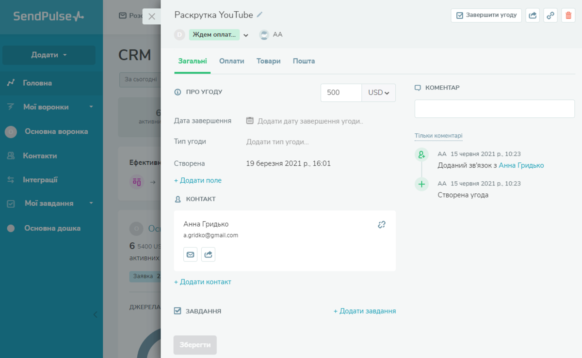Screen dimensions: 582x358
Task: Click the checkbox icon beside ЗАВДАННЯ heading
Action: 178,311
